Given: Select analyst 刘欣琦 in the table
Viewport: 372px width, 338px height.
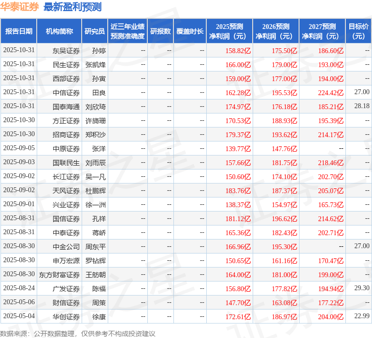Looking at the screenshot, I should 96,107.
